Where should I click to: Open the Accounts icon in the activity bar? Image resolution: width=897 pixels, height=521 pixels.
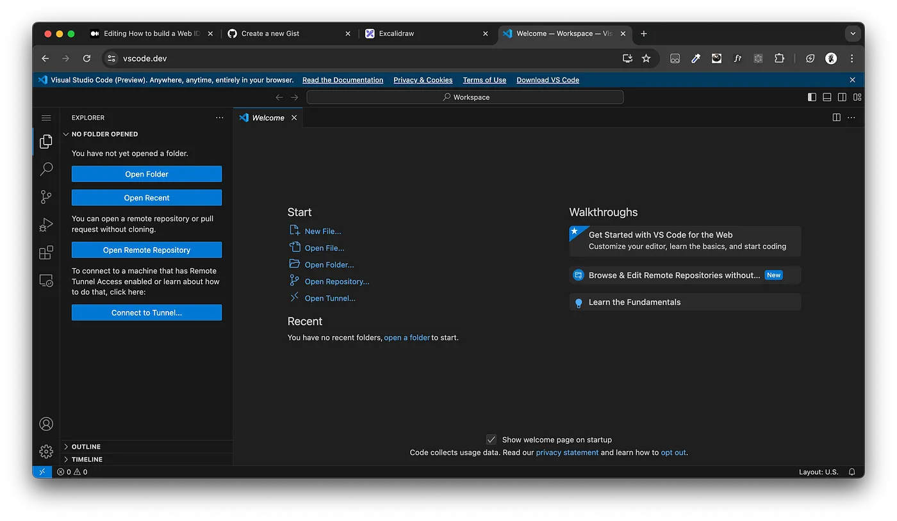[45, 423]
